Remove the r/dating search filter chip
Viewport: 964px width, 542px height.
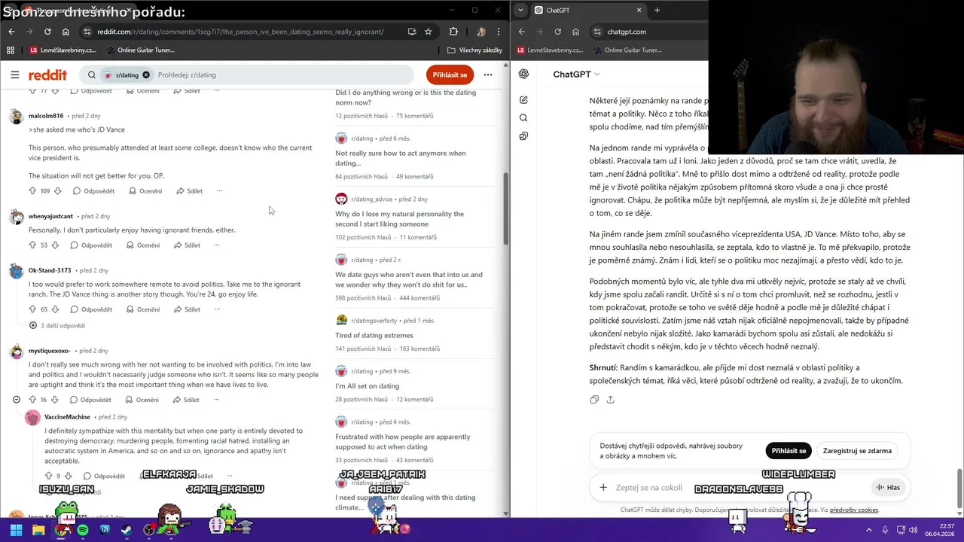146,75
